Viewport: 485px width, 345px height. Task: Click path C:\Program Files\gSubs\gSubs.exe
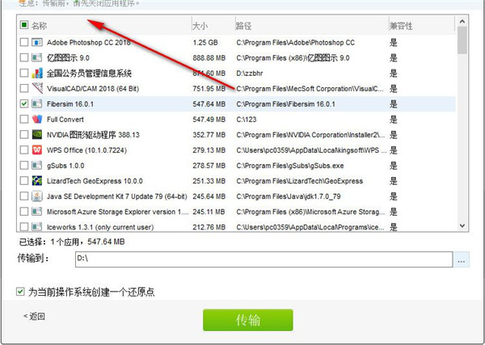point(290,166)
